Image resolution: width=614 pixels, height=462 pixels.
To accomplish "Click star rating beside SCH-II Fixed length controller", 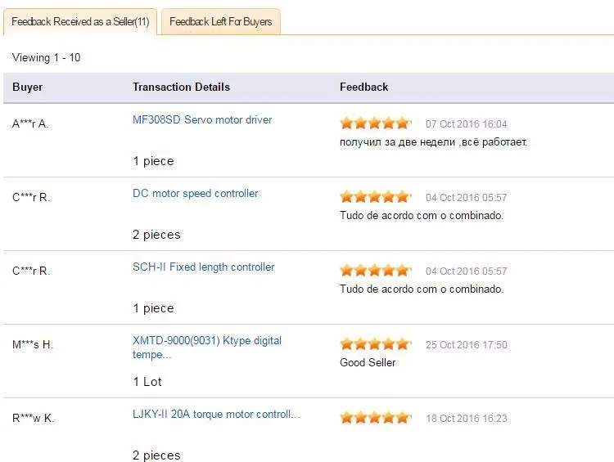I will click(x=376, y=271).
